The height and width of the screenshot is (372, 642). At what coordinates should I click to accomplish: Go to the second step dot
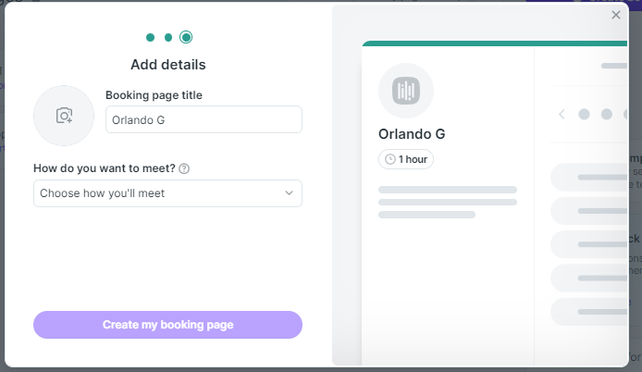tap(168, 38)
